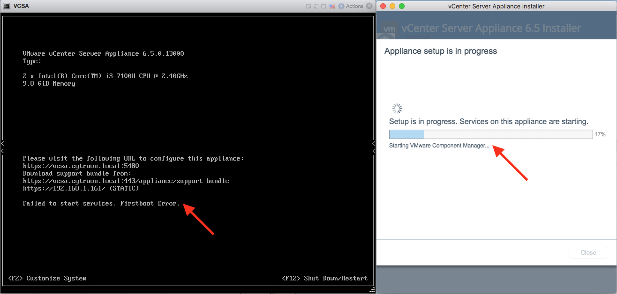Image resolution: width=617 pixels, height=294 pixels.
Task: Click the 'Appliance setup is in progress' heading
Action: pos(441,51)
